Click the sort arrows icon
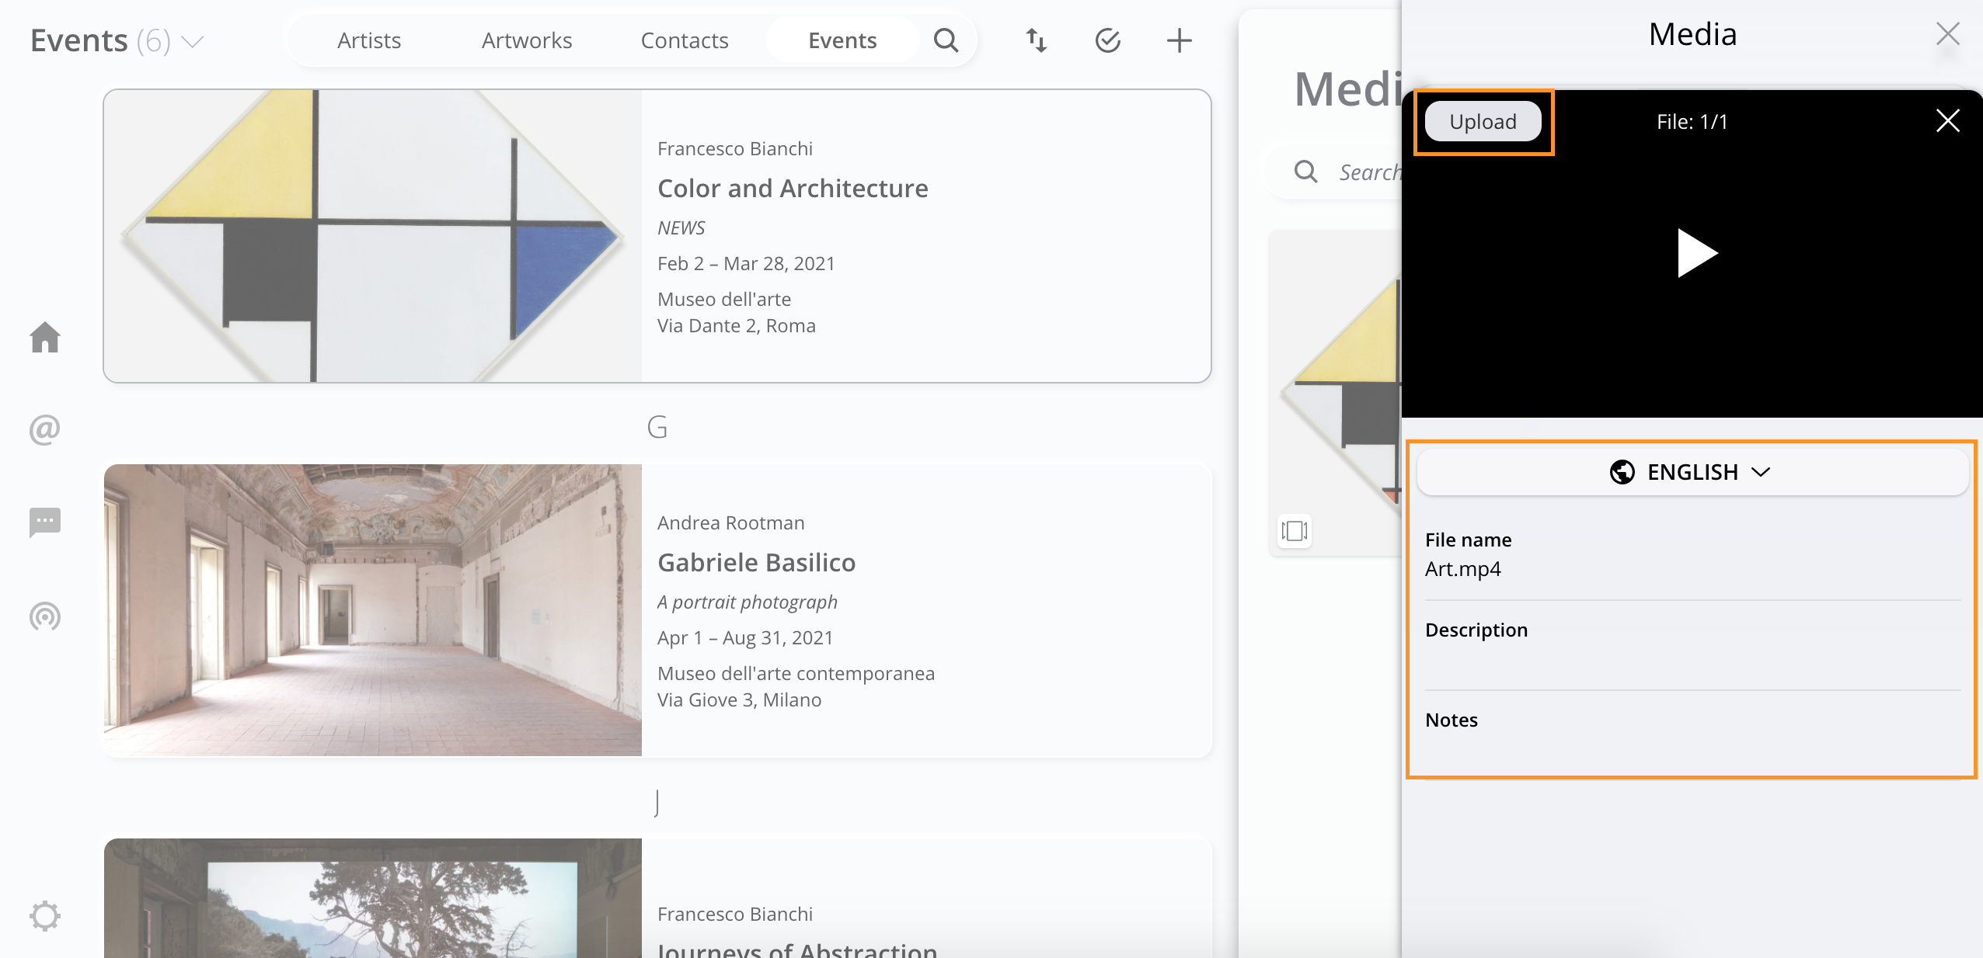The height and width of the screenshot is (958, 1983). tap(1036, 40)
